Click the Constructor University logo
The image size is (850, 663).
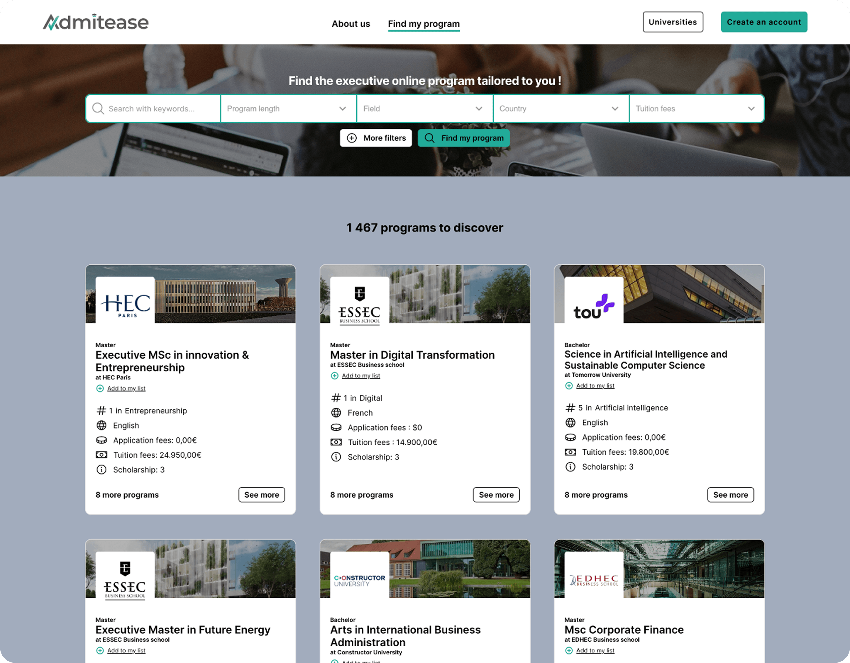coord(360,575)
